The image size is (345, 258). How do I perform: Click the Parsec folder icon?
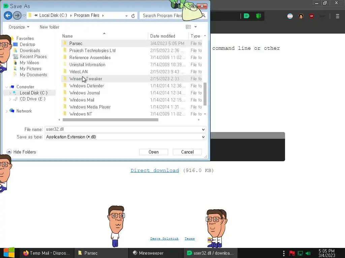65,43
